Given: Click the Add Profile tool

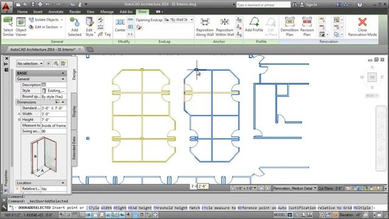Looking at the screenshot, I should (254, 25).
